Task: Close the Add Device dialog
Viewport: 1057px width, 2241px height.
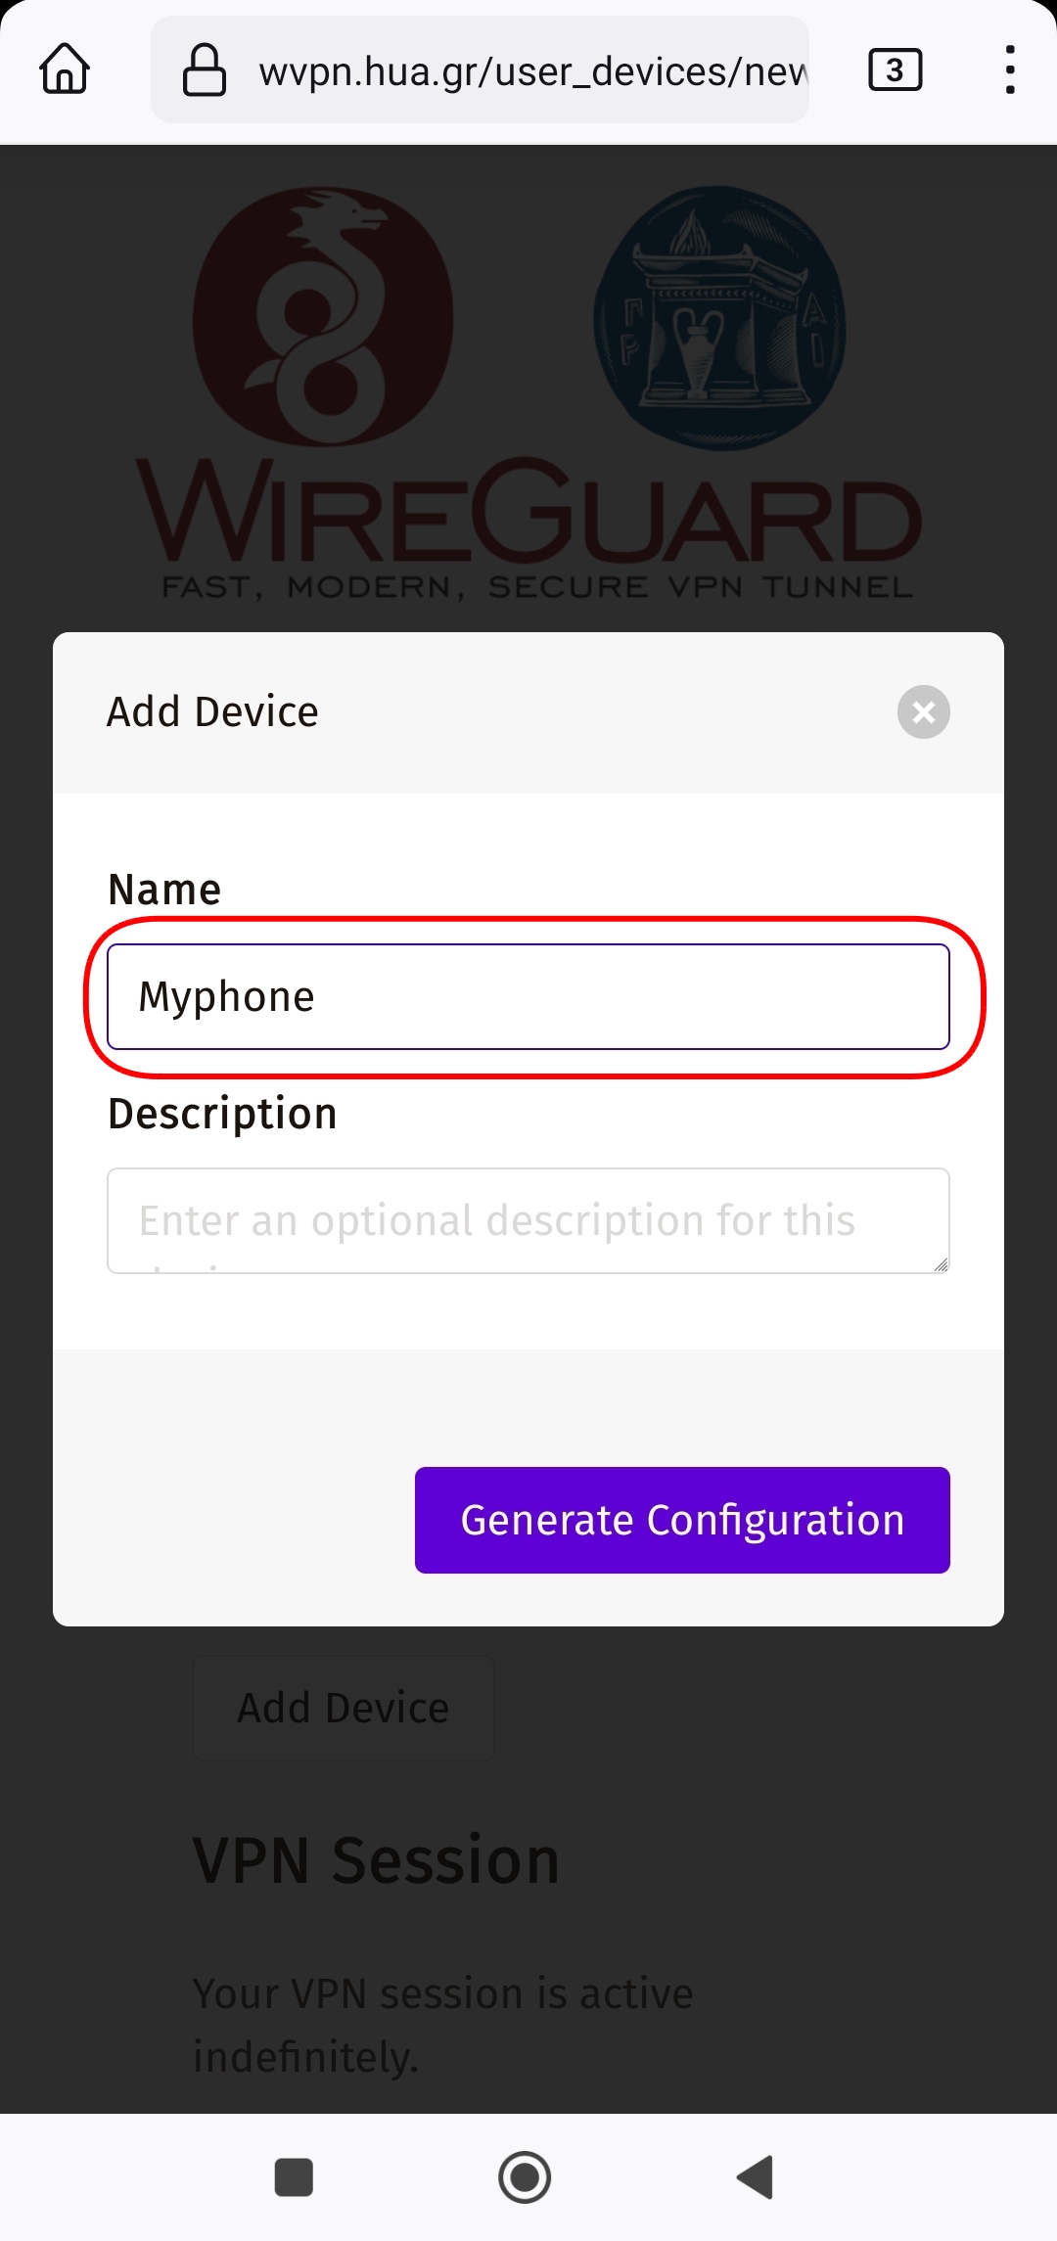Action: (923, 712)
